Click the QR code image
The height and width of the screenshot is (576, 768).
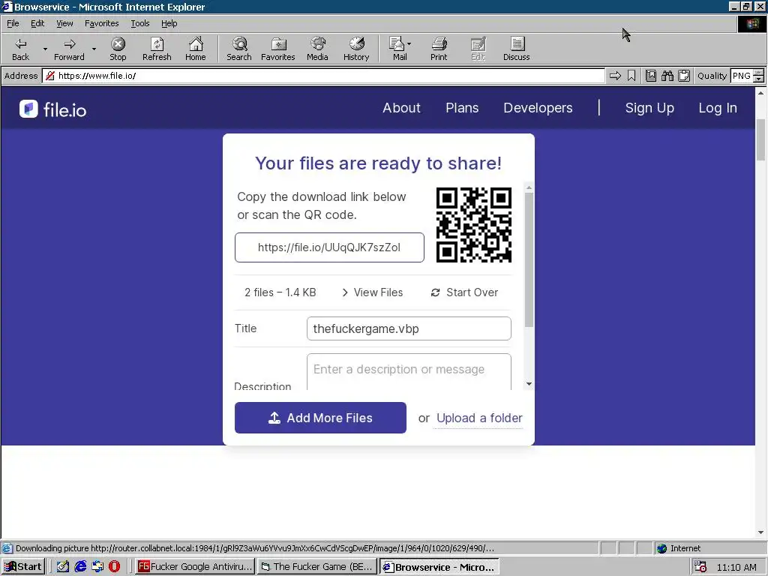pos(474,224)
